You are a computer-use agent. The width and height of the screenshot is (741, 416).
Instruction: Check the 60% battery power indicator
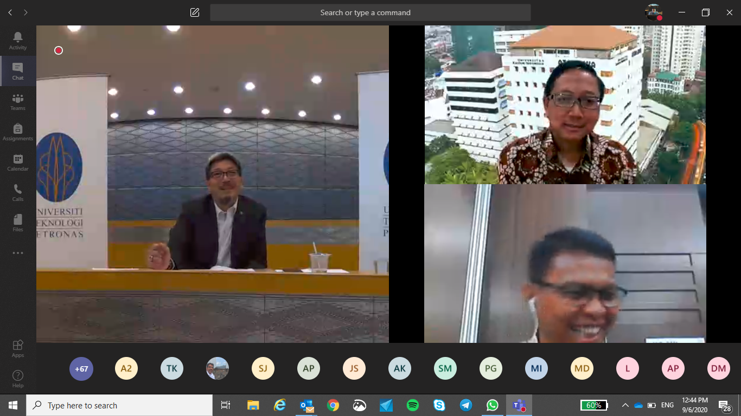coord(595,405)
